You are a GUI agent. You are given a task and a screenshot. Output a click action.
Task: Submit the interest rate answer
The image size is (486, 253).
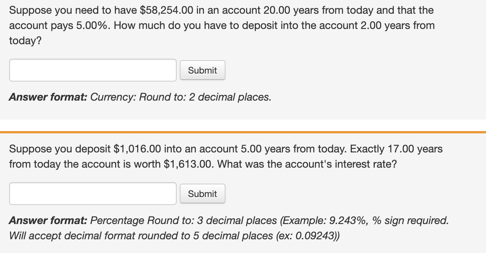202,194
